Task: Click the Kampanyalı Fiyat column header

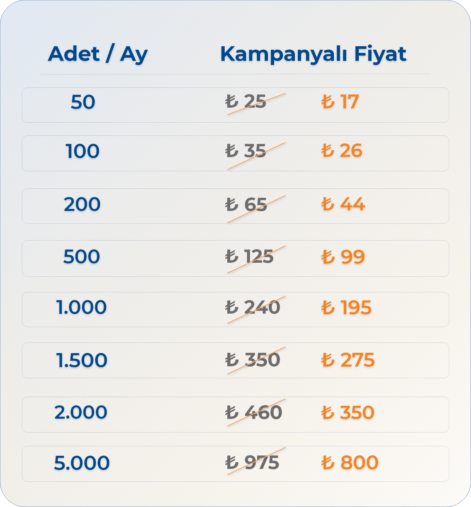Action: pyautogui.click(x=313, y=54)
